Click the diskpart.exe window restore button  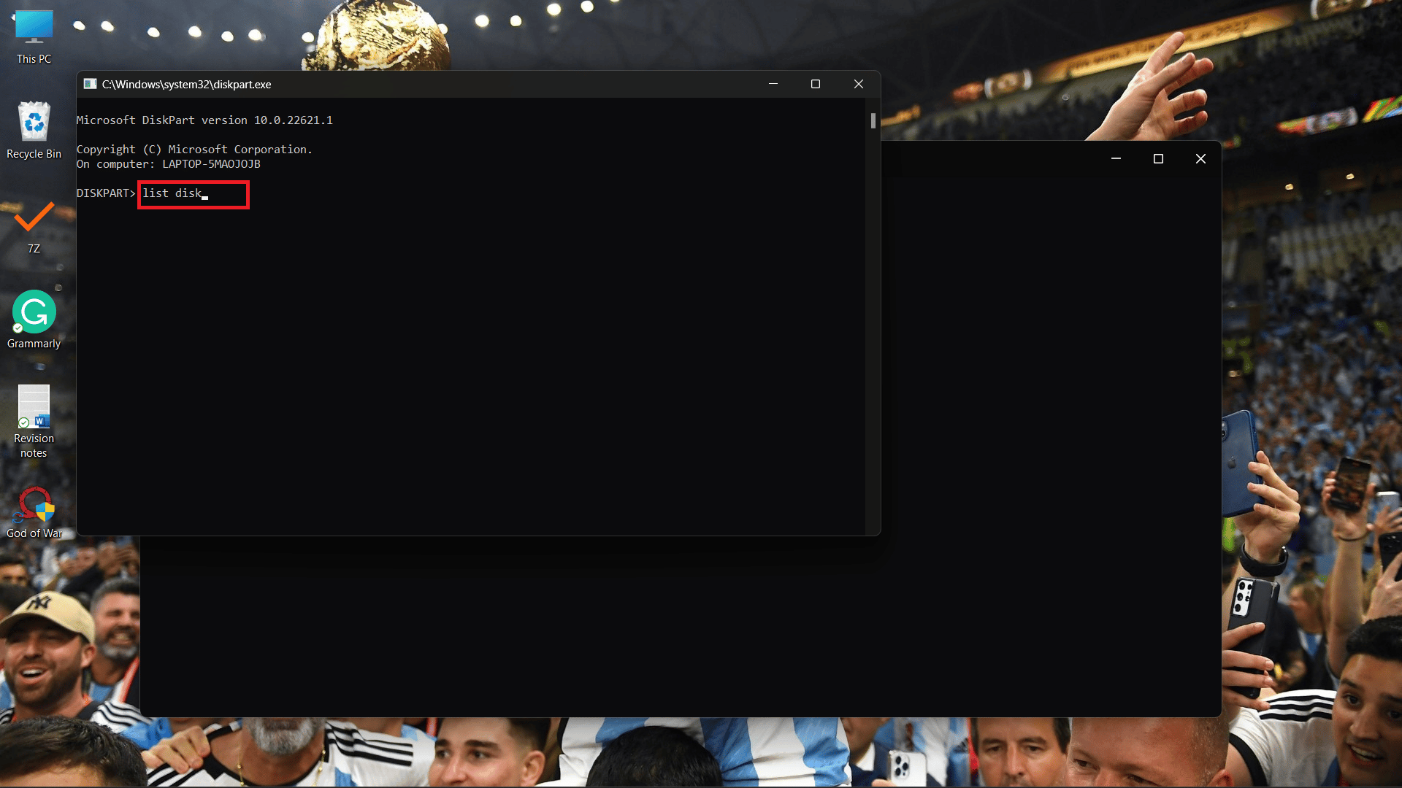tap(815, 84)
